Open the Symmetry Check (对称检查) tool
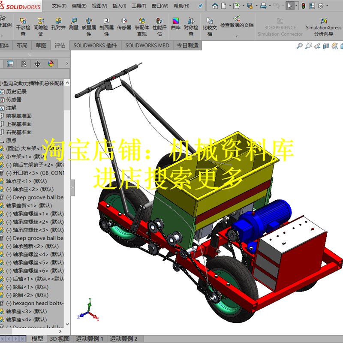Image resolution: width=343 pixels, height=343 pixels. 191,27
